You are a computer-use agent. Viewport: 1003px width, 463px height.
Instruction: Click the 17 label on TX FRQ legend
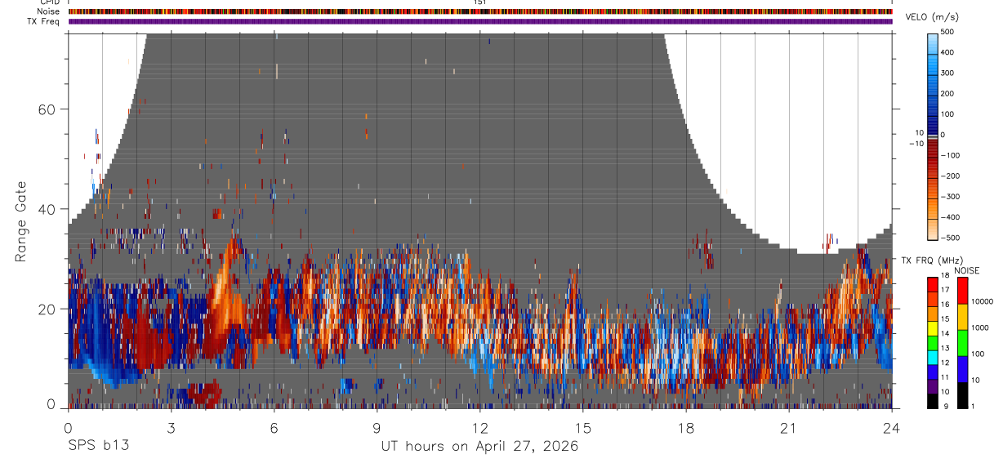pyautogui.click(x=946, y=290)
